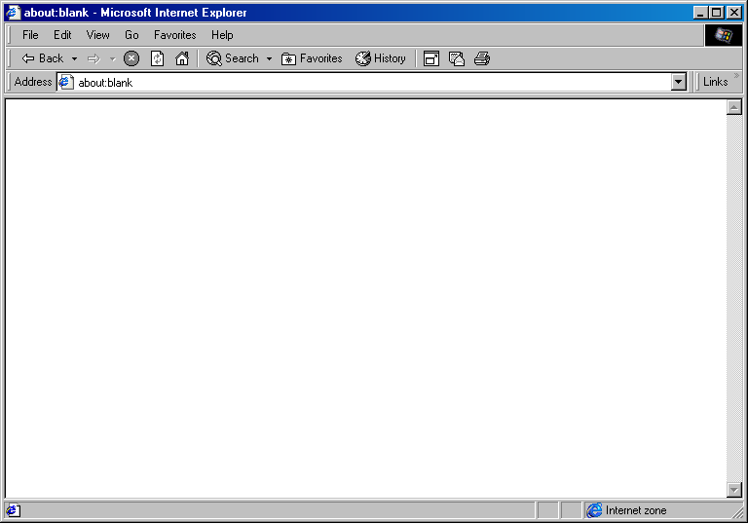Screen dimensions: 748x524
Task: Go to the Home page icon
Action: click(x=182, y=58)
